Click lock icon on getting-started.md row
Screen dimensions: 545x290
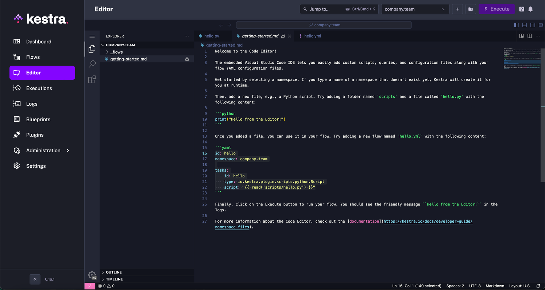(x=187, y=59)
